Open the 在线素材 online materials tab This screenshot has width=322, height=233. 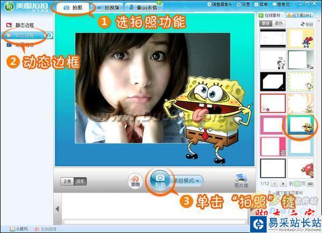[x=270, y=15]
